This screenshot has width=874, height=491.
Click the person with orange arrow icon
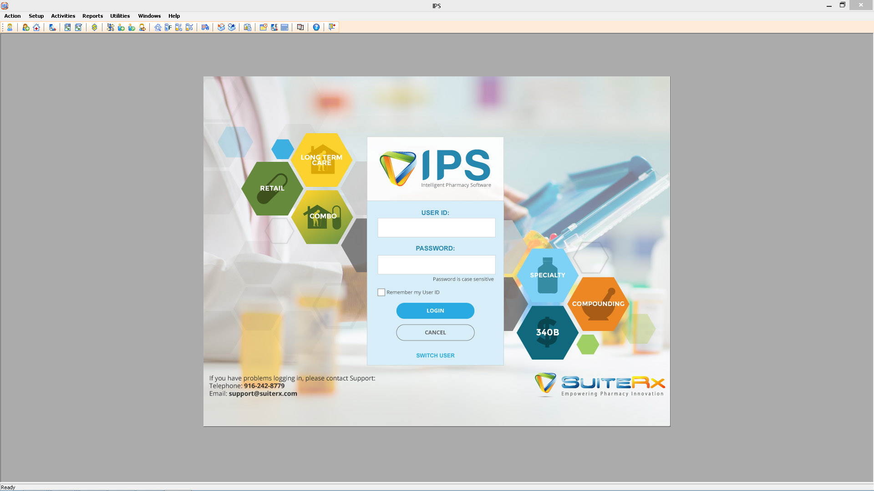(x=142, y=27)
